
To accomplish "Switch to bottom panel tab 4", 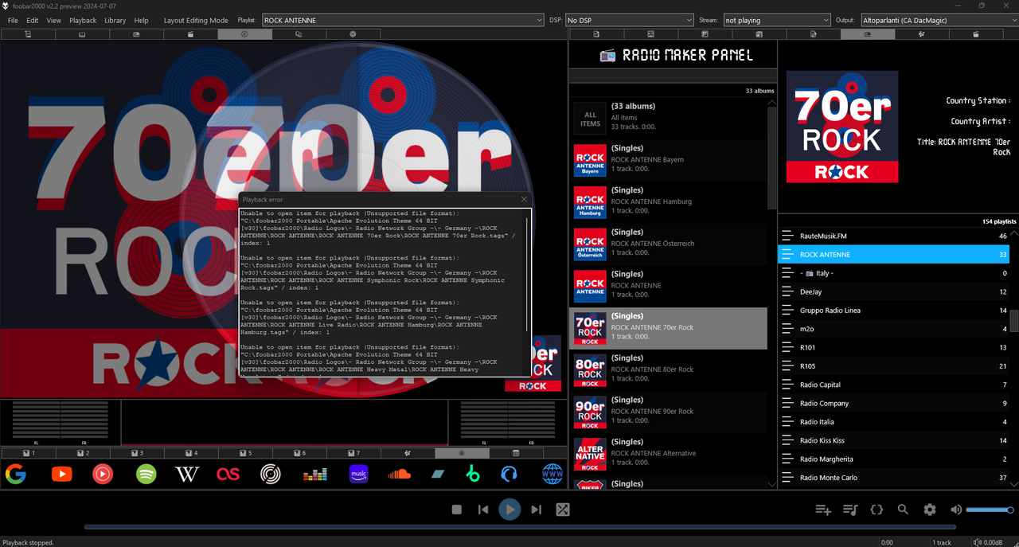I will pyautogui.click(x=191, y=453).
